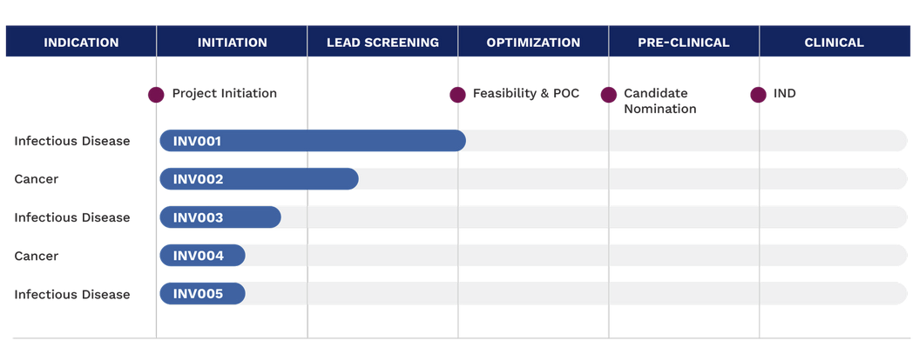This screenshot has height=347, width=919.
Task: Select the INV003 progress bar
Action: (220, 217)
